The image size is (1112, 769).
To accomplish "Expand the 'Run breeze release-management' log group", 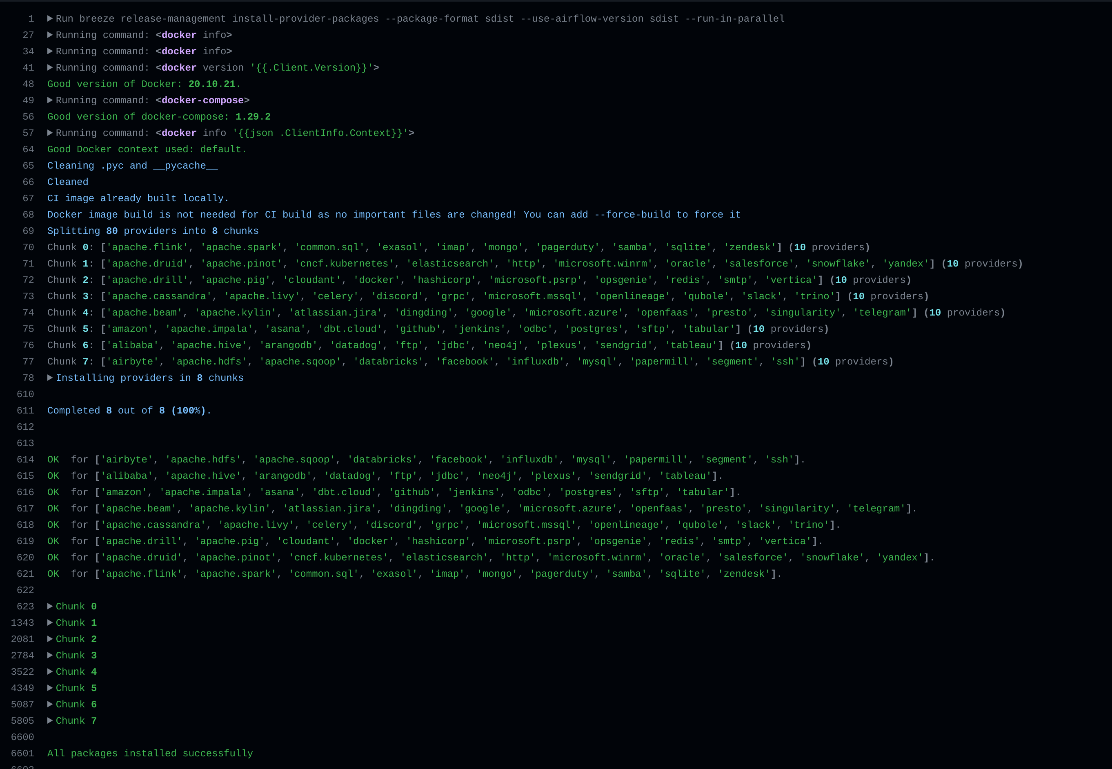I will (50, 19).
